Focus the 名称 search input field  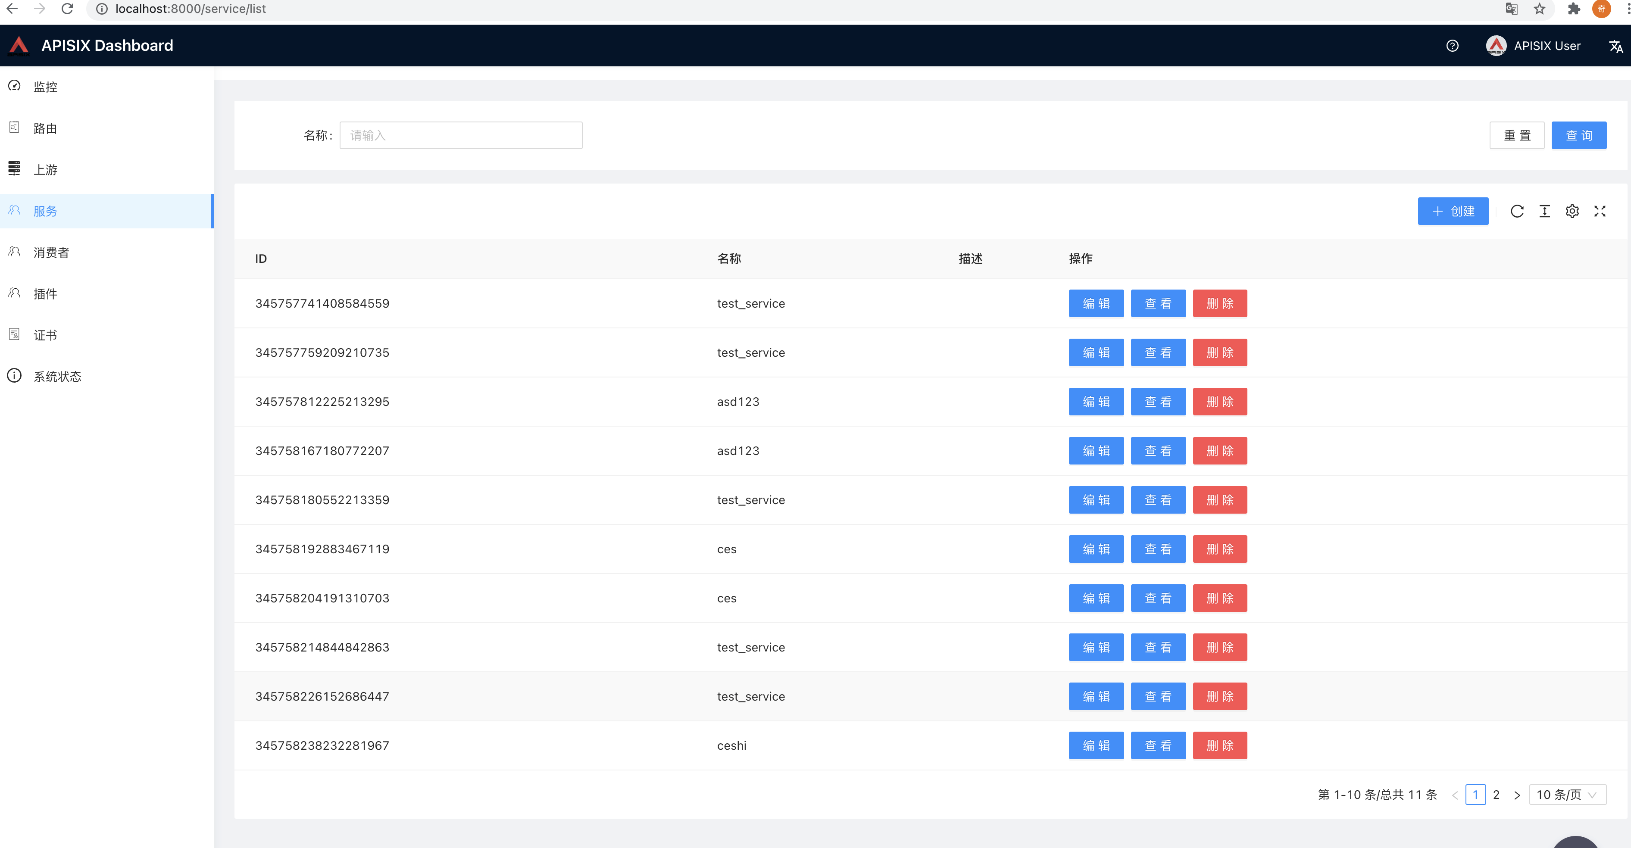[460, 135]
